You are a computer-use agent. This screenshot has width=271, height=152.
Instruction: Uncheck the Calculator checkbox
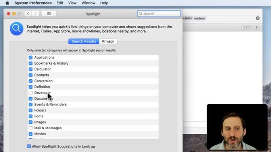[x=30, y=69]
